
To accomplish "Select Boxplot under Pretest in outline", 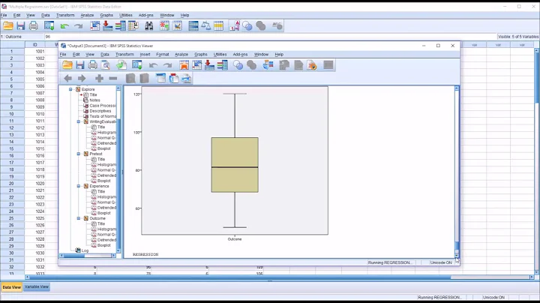I will point(104,181).
